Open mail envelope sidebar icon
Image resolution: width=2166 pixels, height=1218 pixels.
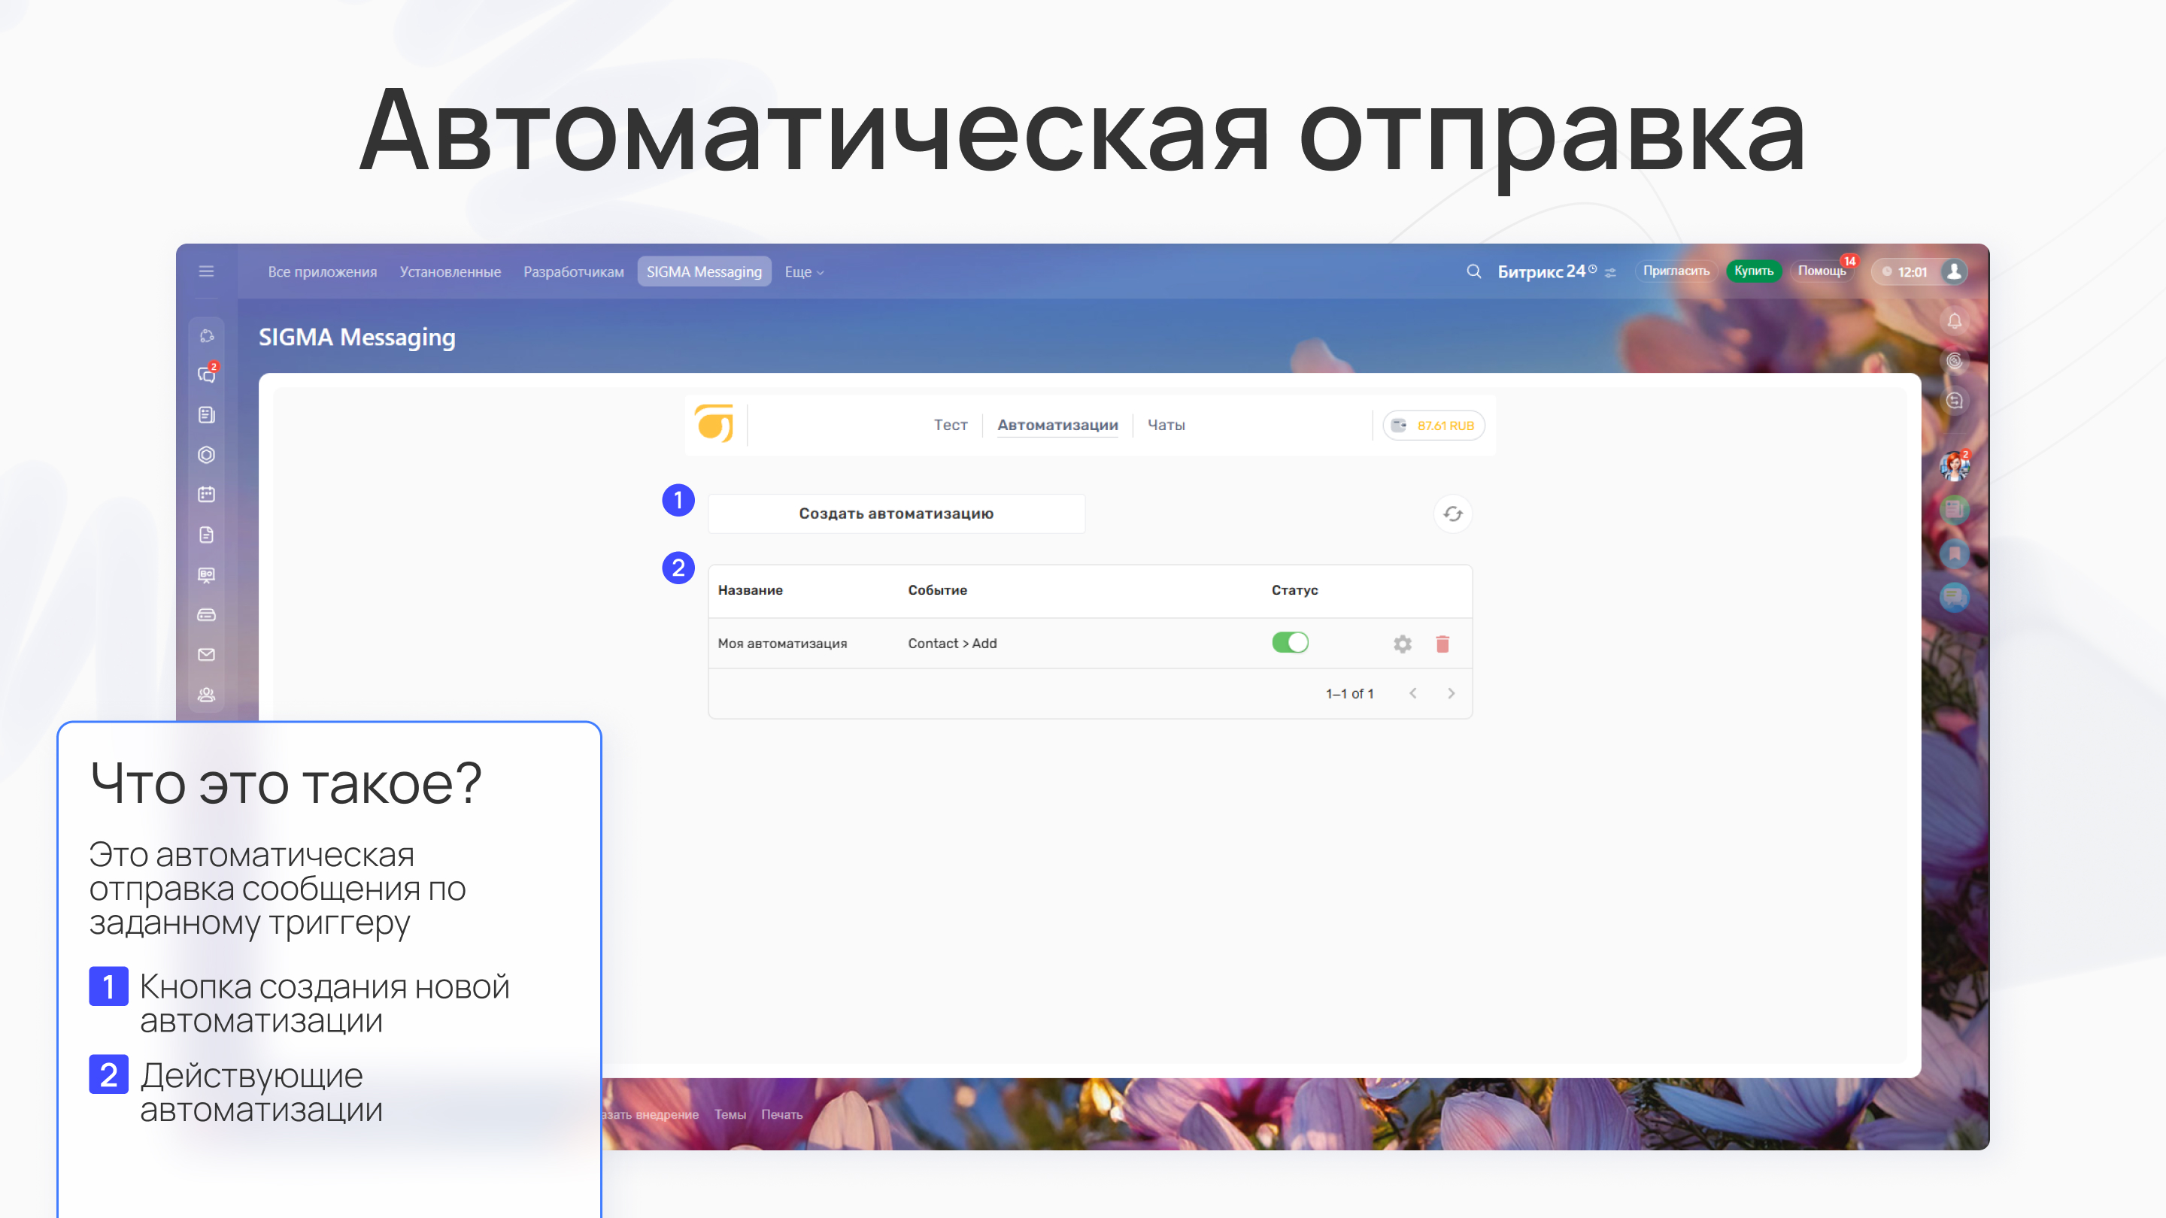pyautogui.click(x=207, y=655)
